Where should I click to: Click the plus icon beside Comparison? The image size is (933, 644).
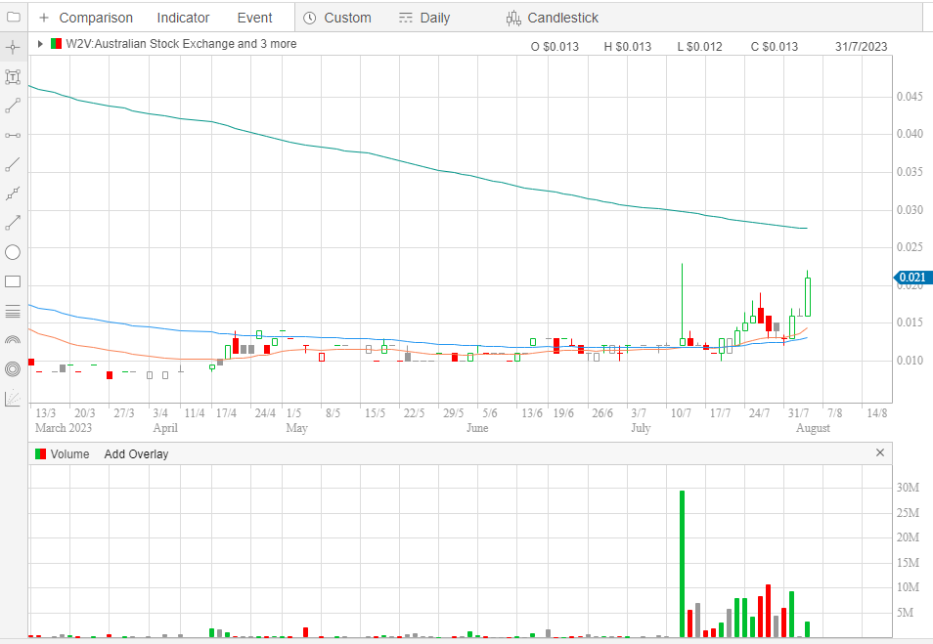click(43, 18)
